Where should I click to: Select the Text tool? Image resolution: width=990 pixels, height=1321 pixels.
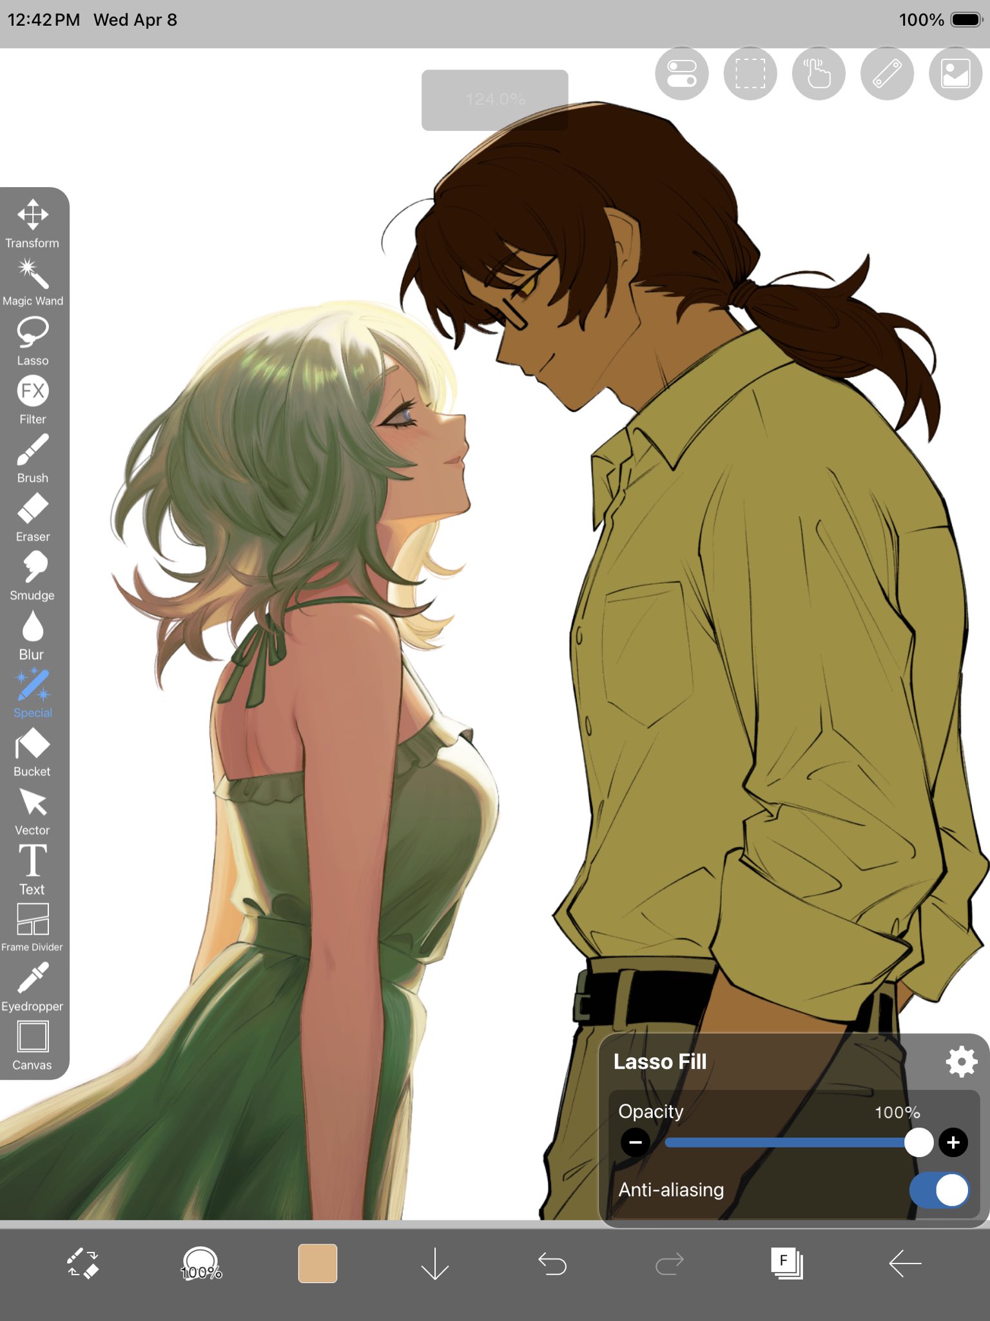point(32,870)
